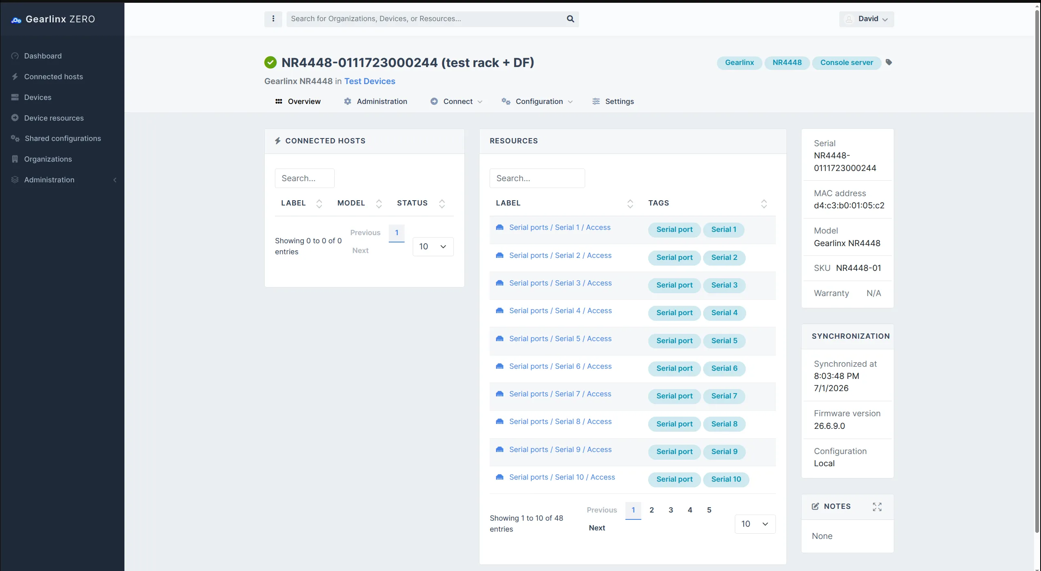This screenshot has width=1041, height=571.
Task: Open the Test Devices organization link
Action: tap(370, 81)
